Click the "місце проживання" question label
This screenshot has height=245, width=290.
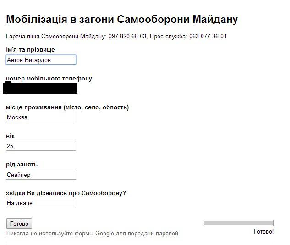(67, 107)
